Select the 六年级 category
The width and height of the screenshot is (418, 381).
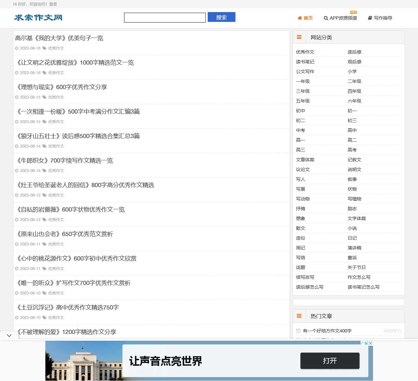click(354, 101)
